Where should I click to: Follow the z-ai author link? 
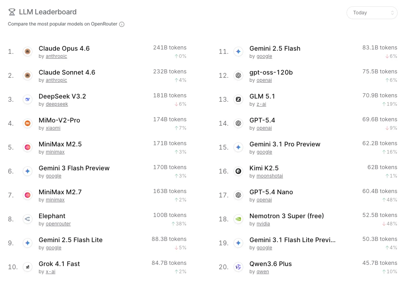[x=261, y=104]
